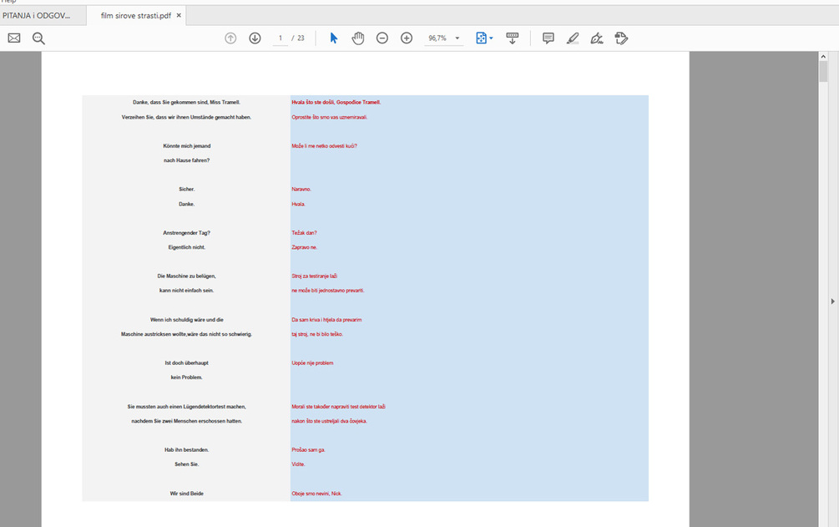Image resolution: width=839 pixels, height=527 pixels.
Task: Select film sirove strasti.pdf tab
Action: coord(136,16)
